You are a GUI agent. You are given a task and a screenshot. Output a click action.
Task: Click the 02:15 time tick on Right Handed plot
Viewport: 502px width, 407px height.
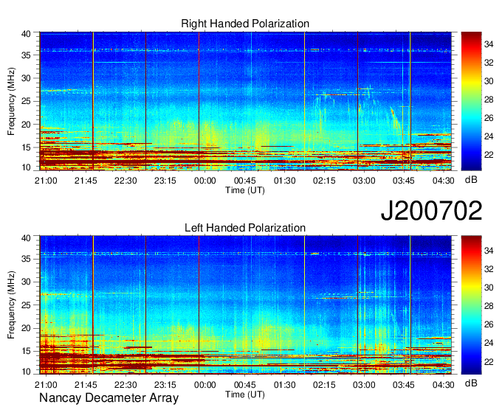point(324,181)
